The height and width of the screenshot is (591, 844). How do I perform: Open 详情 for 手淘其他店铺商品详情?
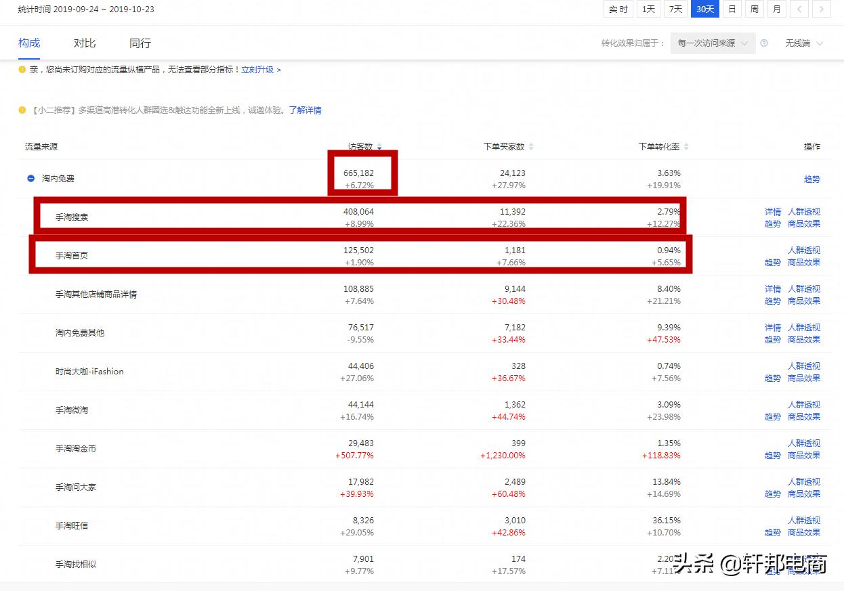(x=772, y=288)
